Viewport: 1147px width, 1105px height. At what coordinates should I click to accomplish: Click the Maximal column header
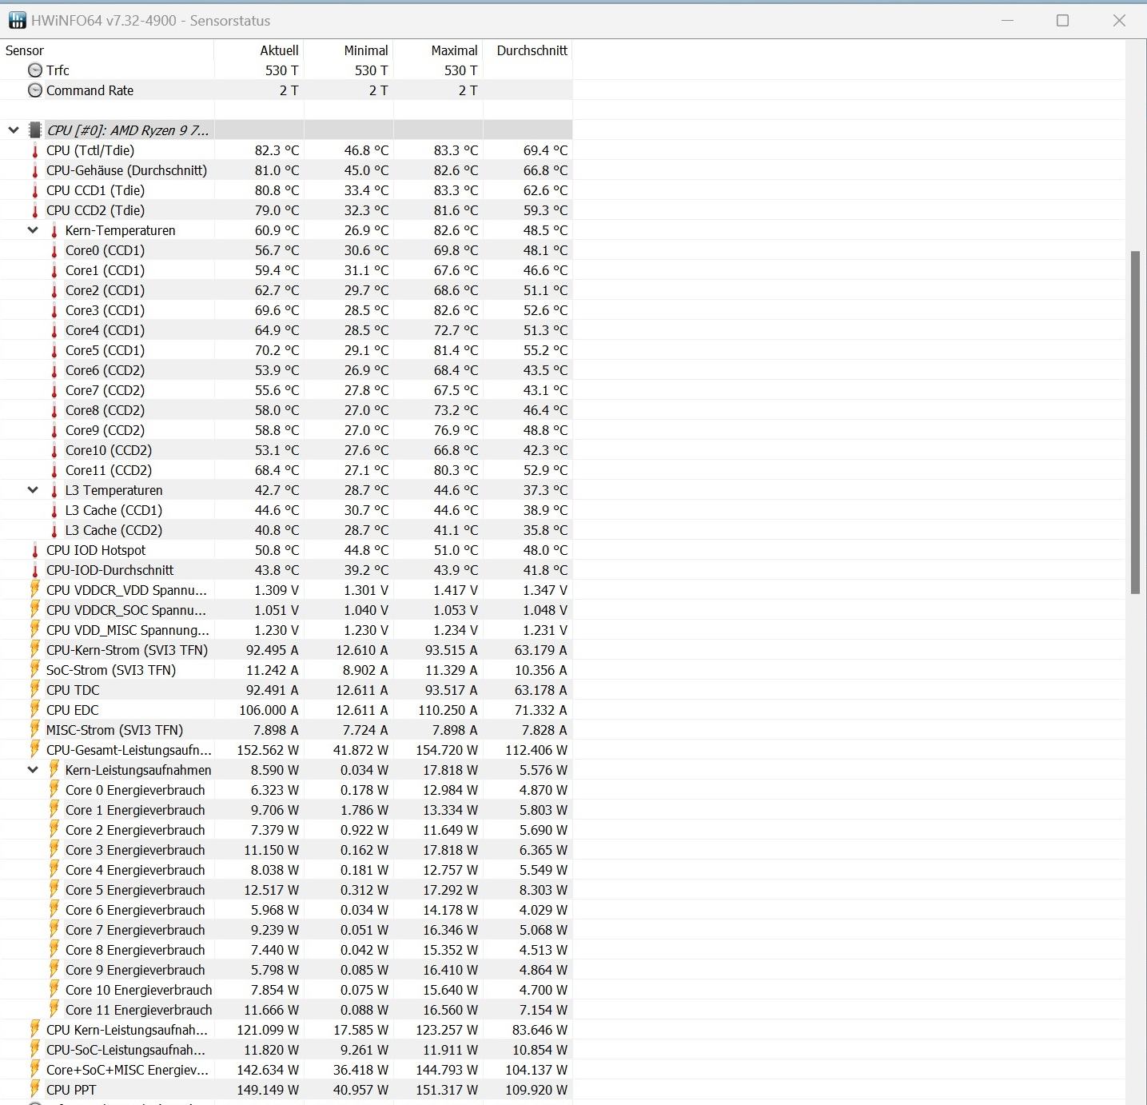point(438,50)
